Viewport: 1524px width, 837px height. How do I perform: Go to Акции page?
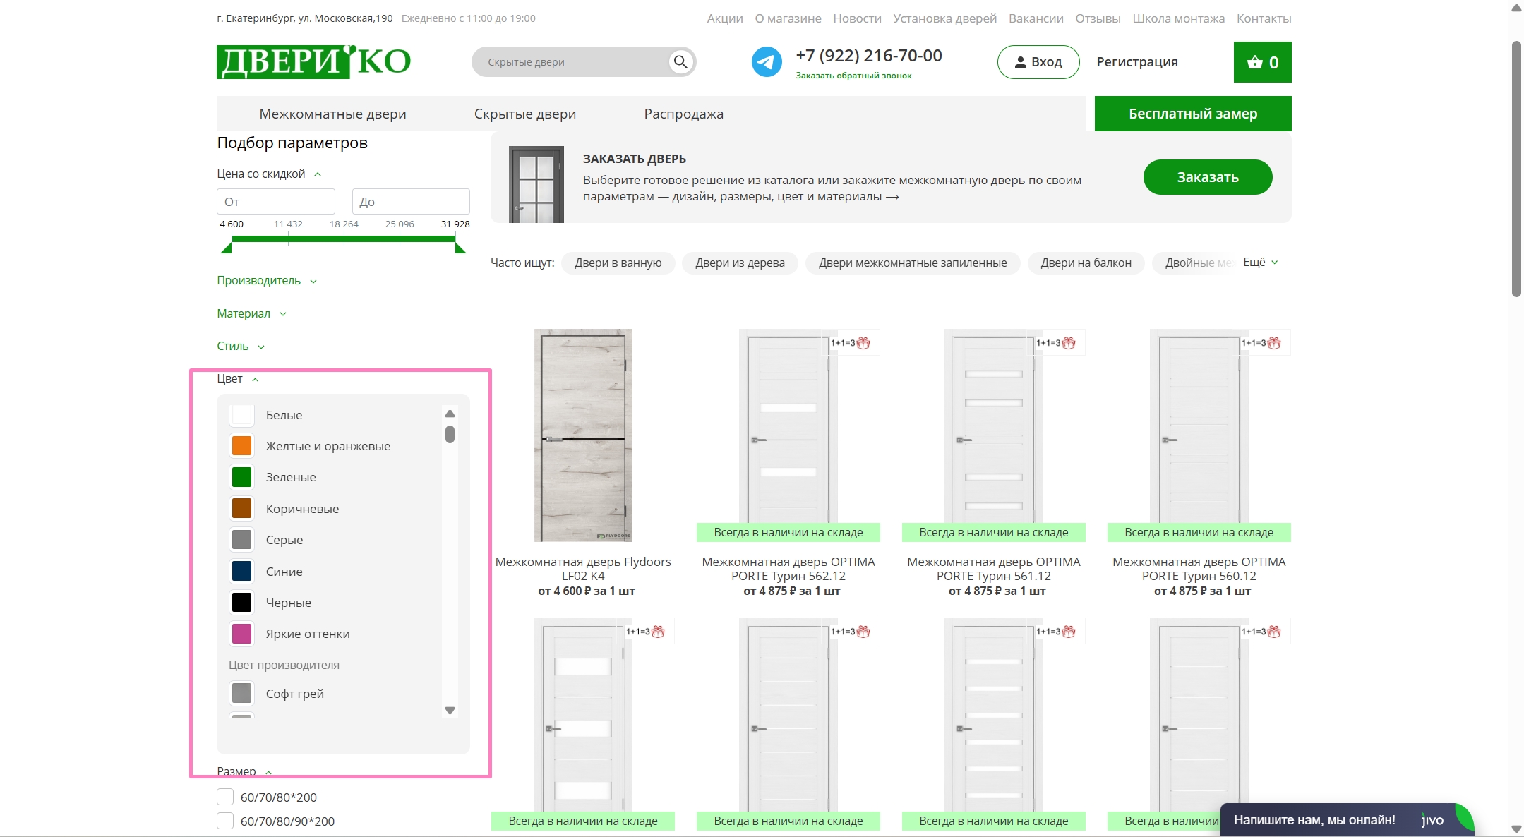tap(725, 18)
